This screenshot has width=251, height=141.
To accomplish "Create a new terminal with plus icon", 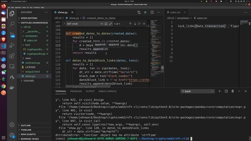I will pos(220,91).
